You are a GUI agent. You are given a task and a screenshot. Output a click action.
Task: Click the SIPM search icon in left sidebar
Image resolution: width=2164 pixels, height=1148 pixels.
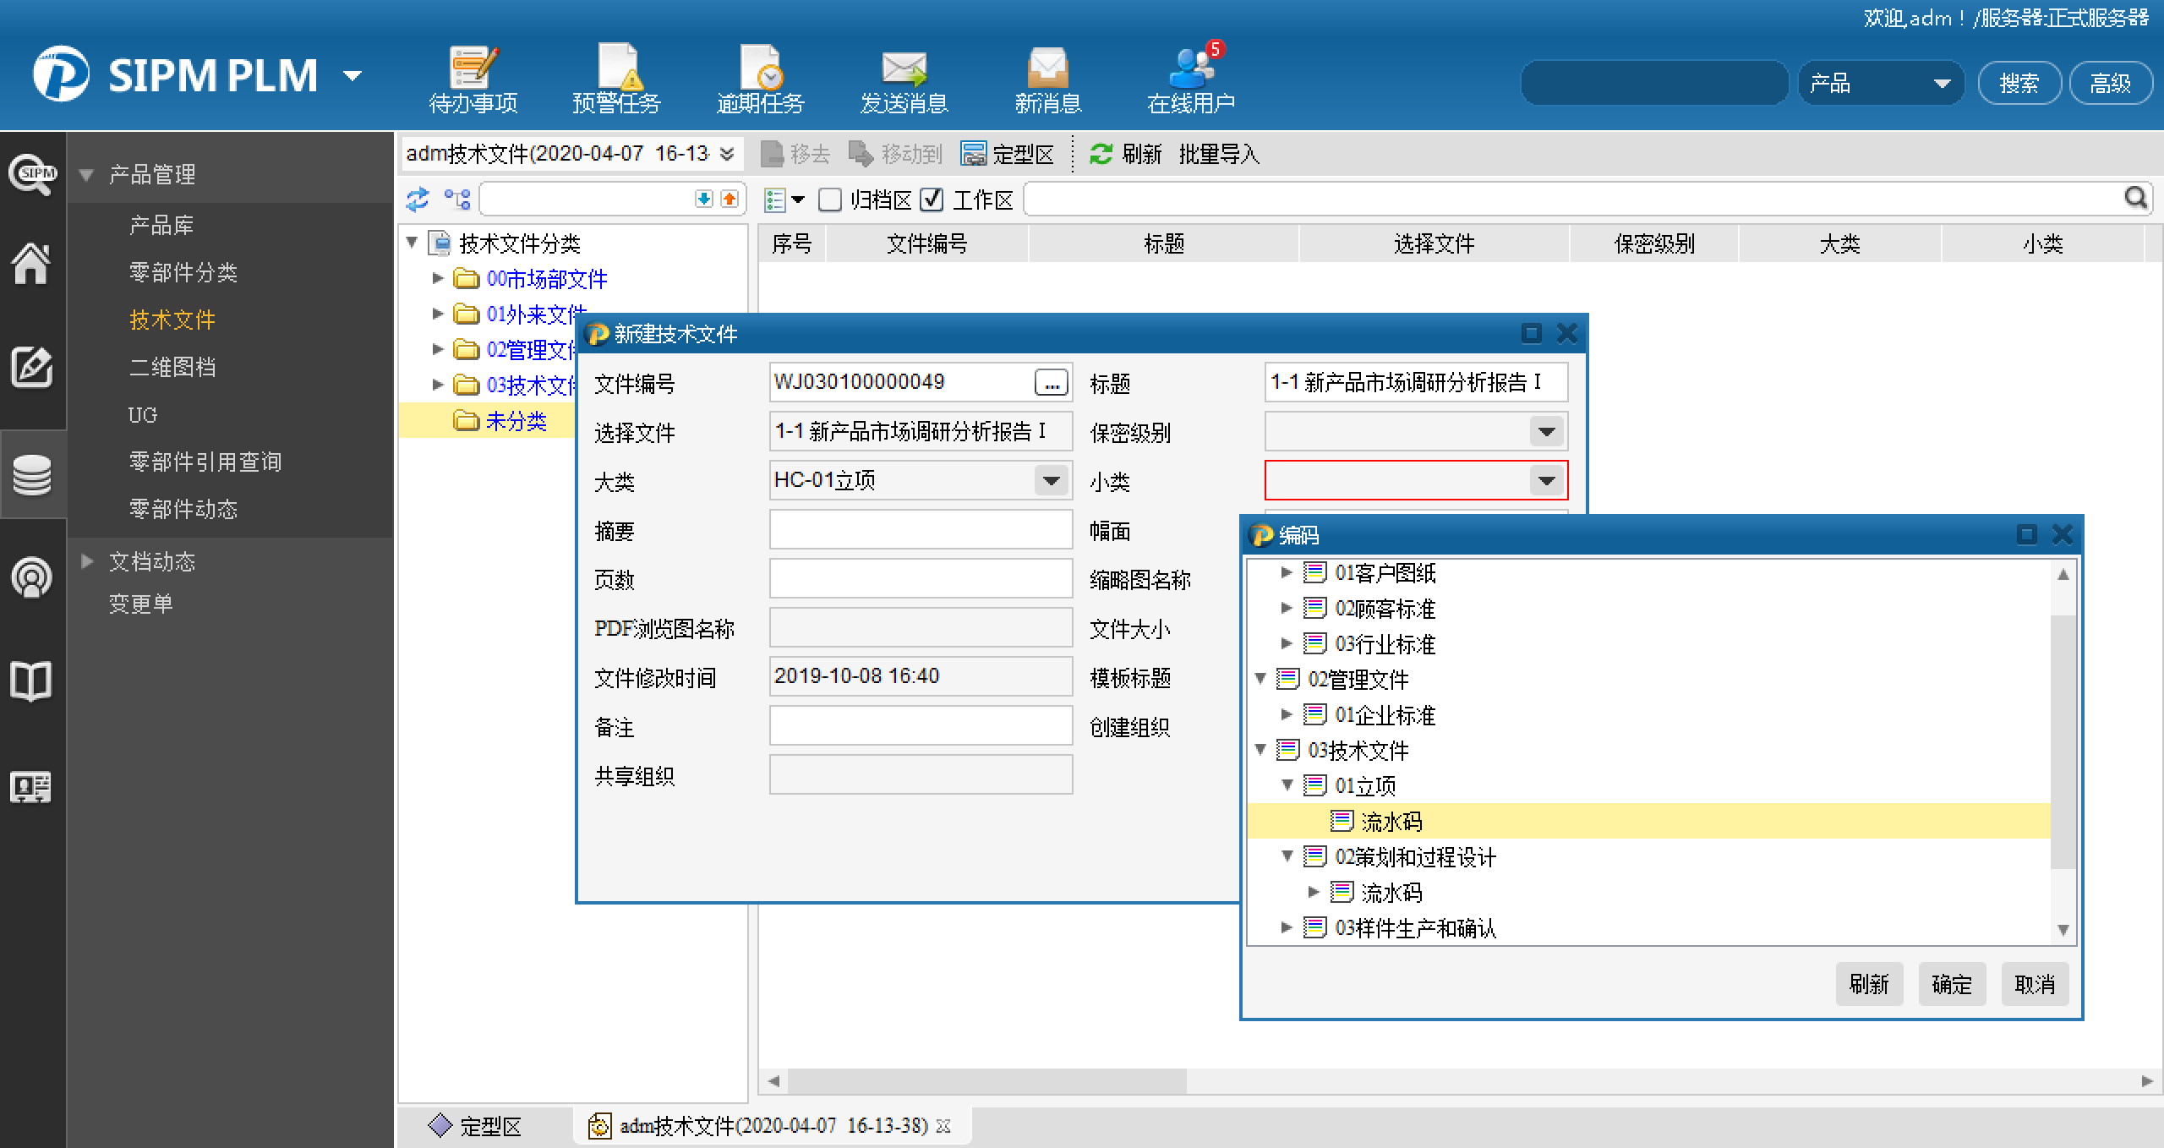pos(32,175)
